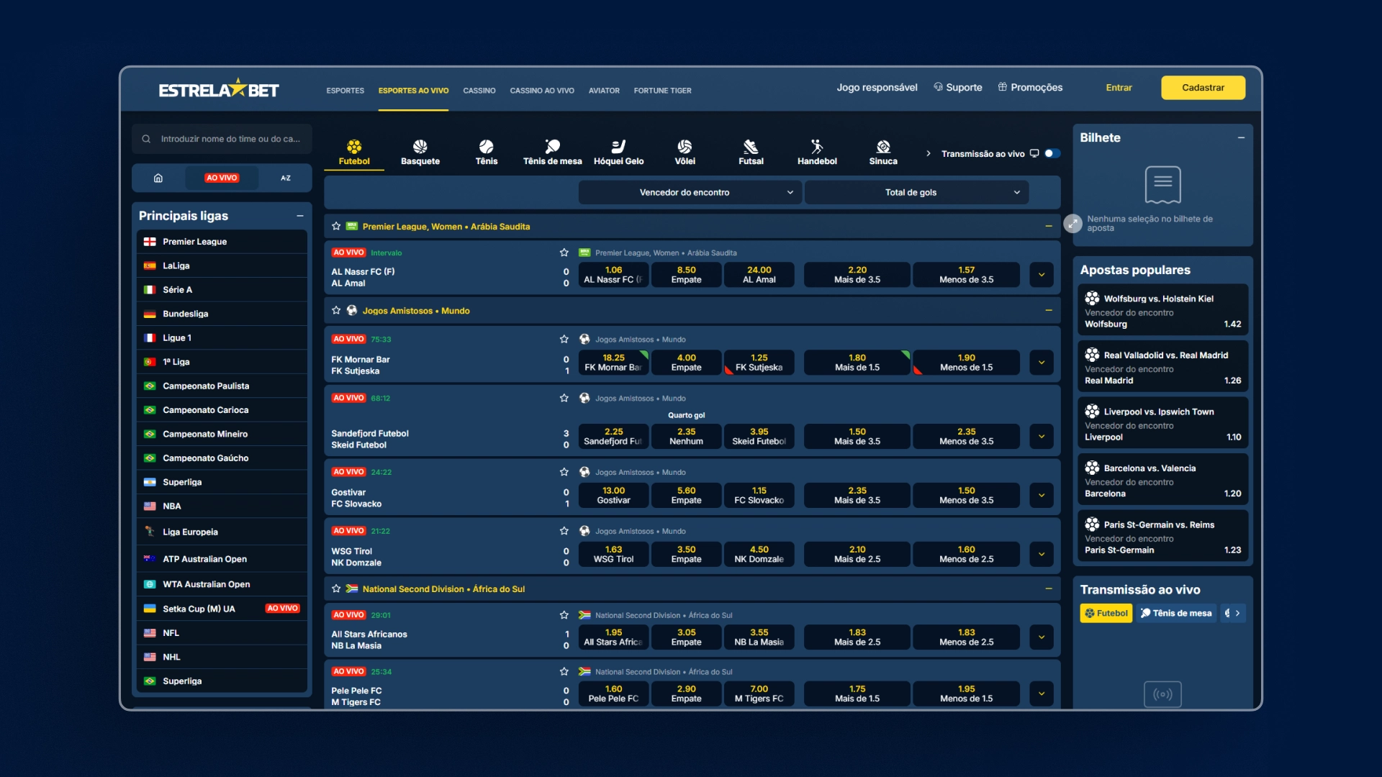Image resolution: width=1382 pixels, height=777 pixels.
Task: Select Campeonato Paulista in leagues list
Action: [222, 386]
